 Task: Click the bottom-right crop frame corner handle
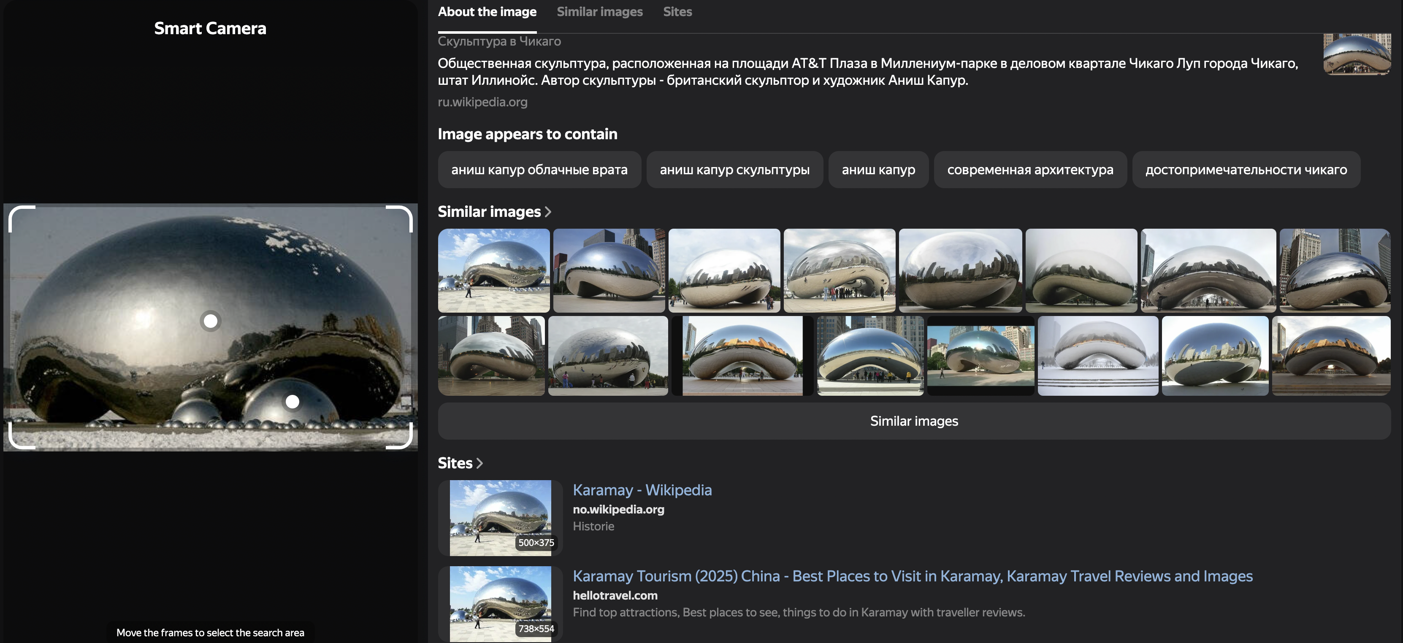[408, 444]
